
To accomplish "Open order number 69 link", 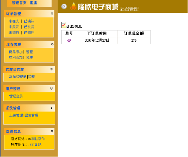I will [69, 41].
